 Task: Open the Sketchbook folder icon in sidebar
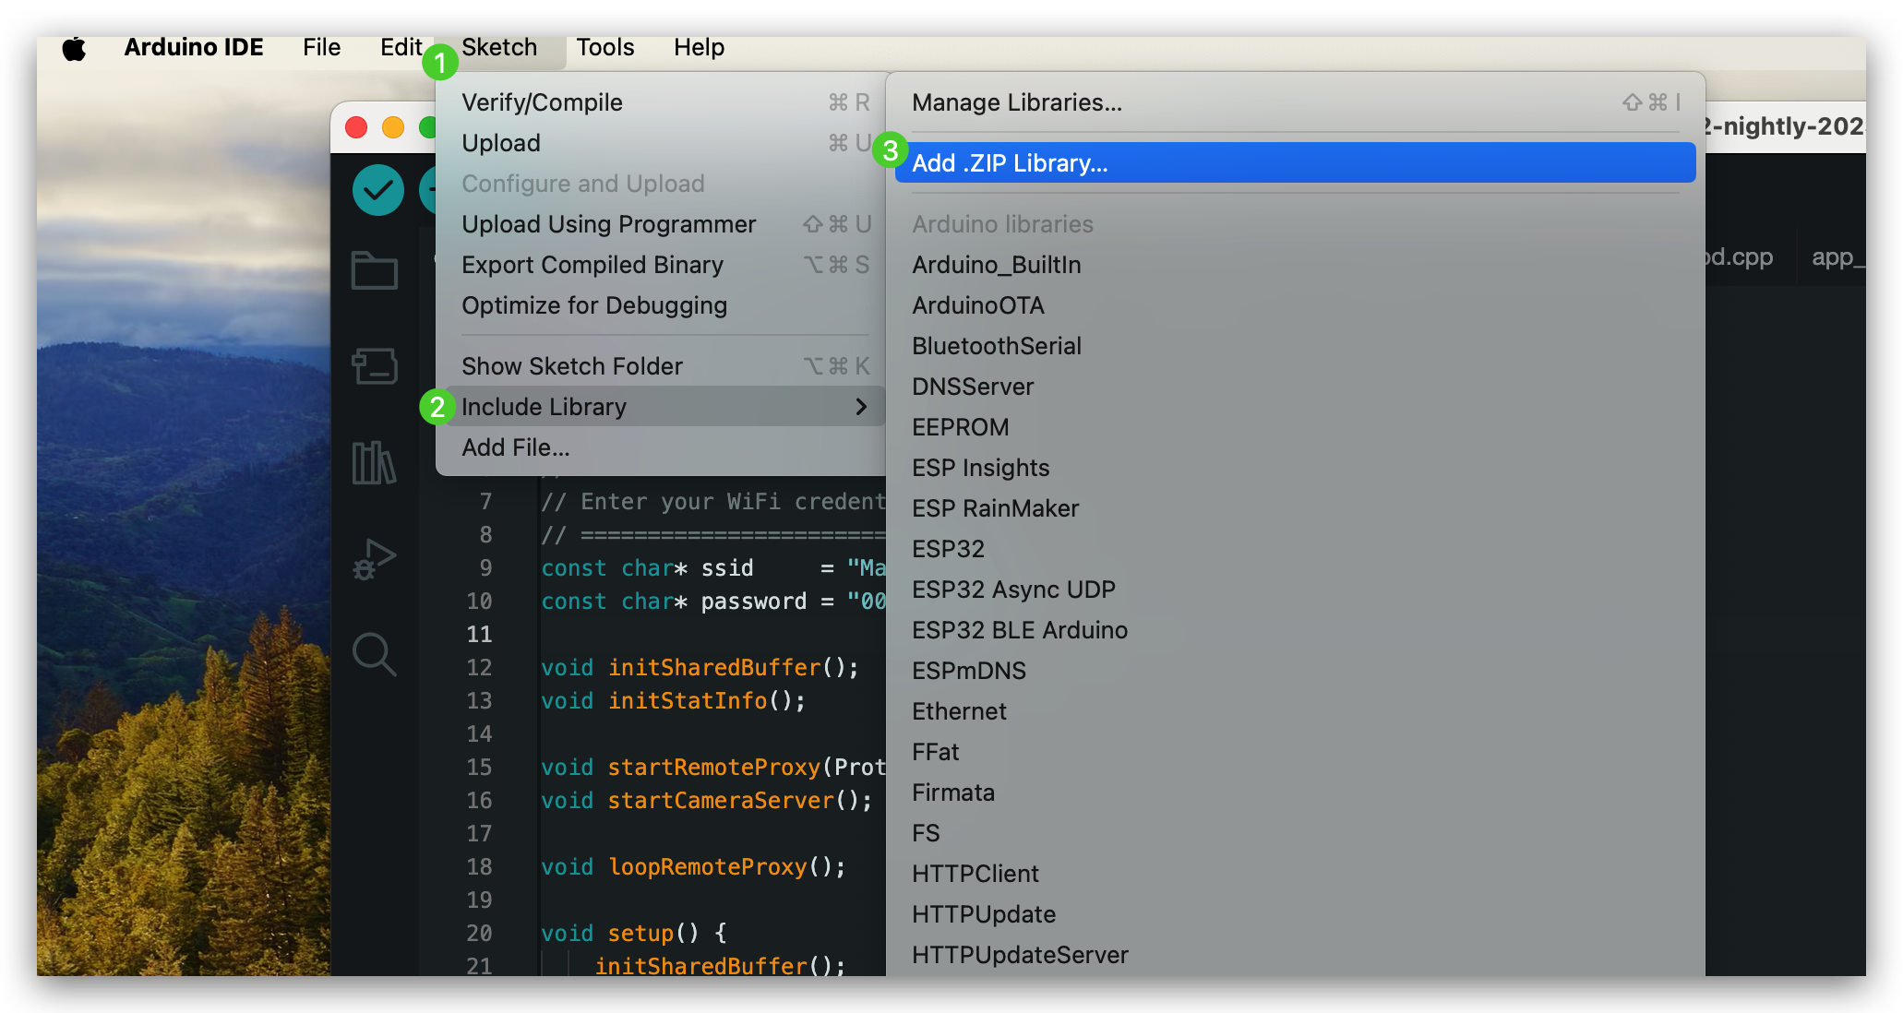pos(375,270)
